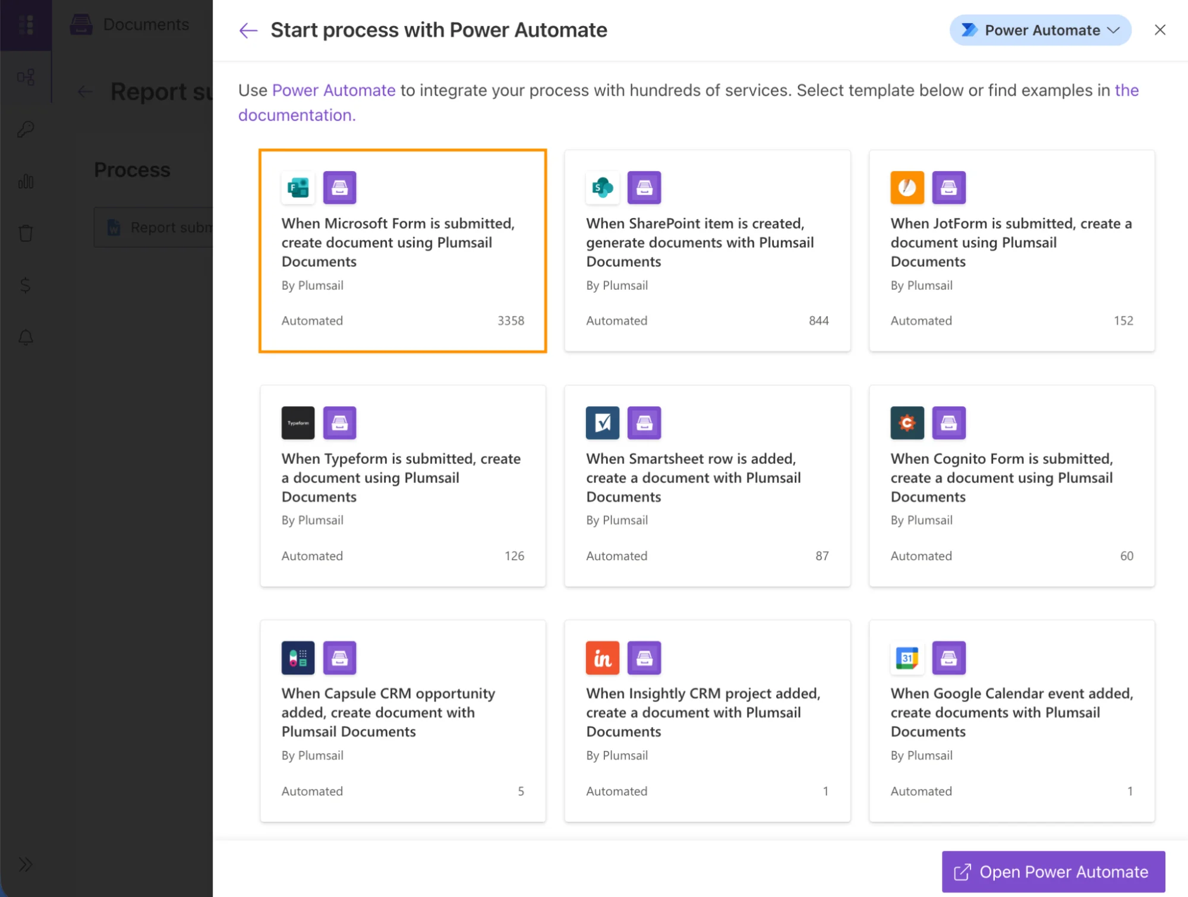Choose the Cognito Form template title

pos(1001,478)
